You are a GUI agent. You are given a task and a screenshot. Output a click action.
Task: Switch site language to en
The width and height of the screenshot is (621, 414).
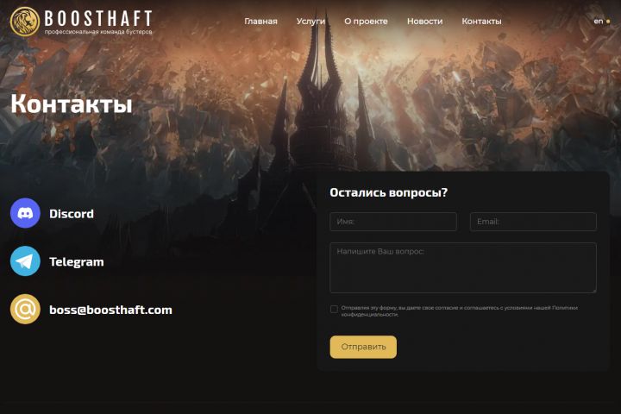pyautogui.click(x=598, y=21)
